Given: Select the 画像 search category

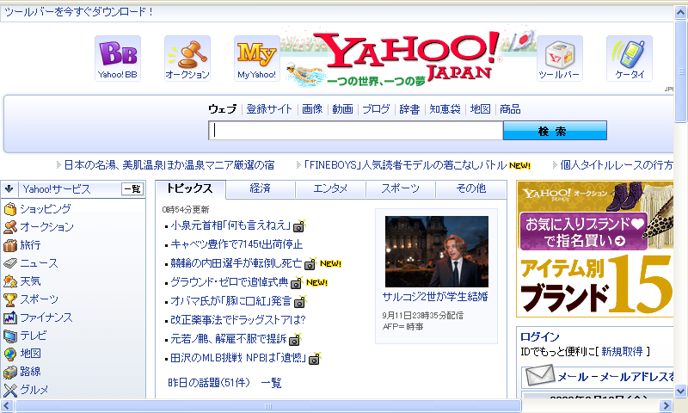Looking at the screenshot, I should coord(312,109).
